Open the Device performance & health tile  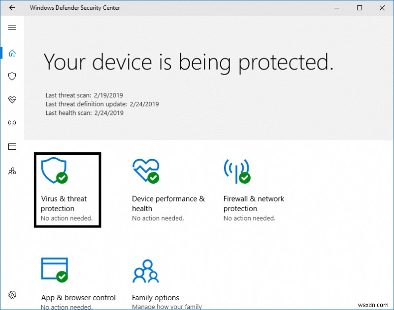[168, 190]
